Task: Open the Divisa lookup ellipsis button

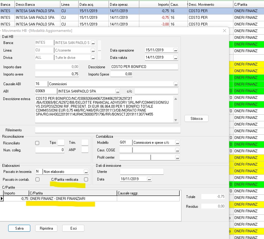Action: click(x=93, y=58)
